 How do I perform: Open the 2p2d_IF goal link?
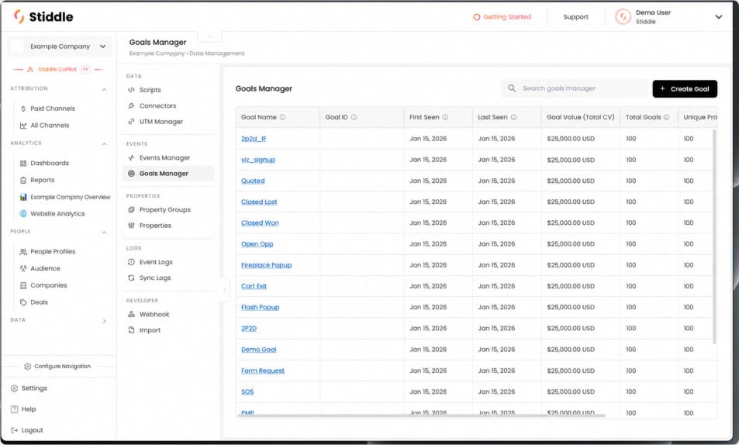coord(254,139)
